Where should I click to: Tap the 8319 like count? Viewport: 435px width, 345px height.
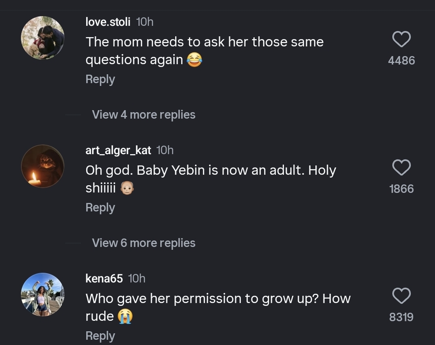[x=401, y=317]
